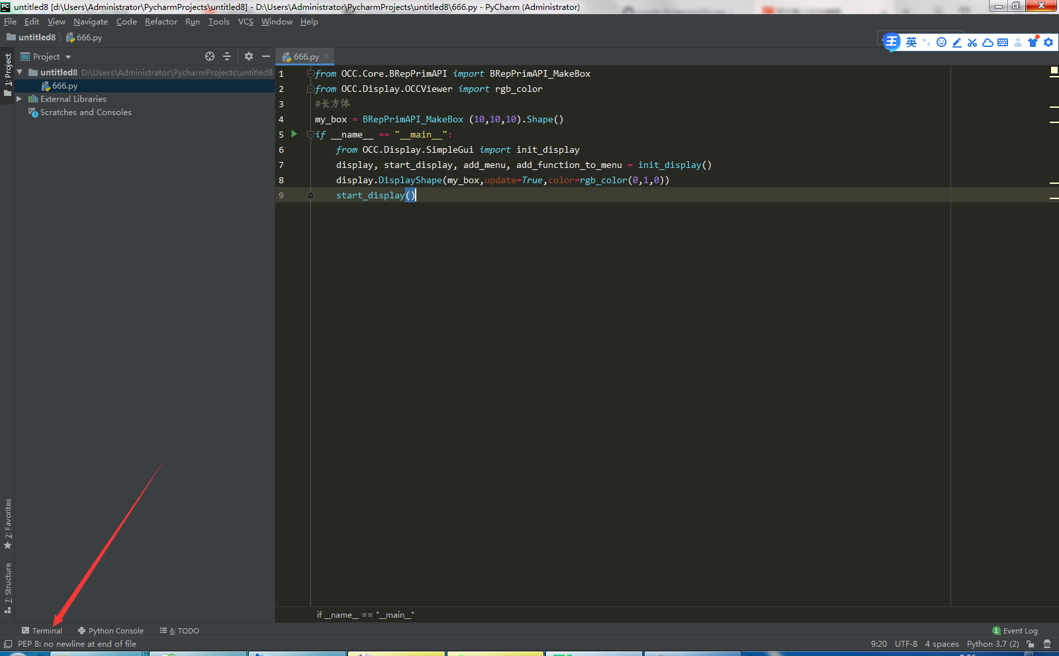The height and width of the screenshot is (656, 1059).
Task: Open Project panel settings via gear icon
Action: (248, 56)
